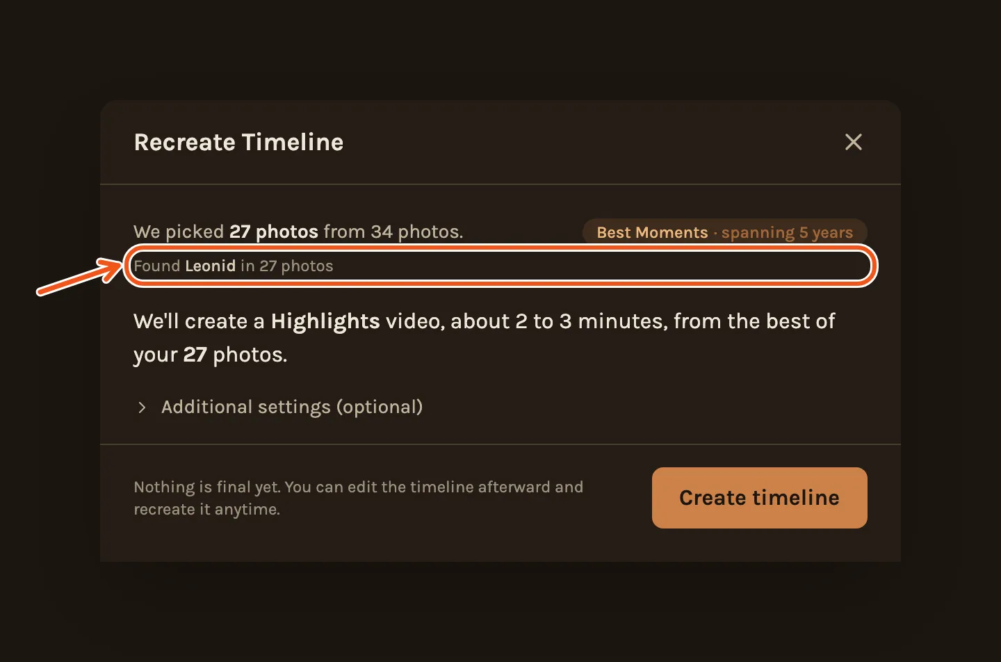Viewport: 1001px width, 662px height.
Task: Click the 'Found Leonid in 27 photos' text
Action: [234, 266]
